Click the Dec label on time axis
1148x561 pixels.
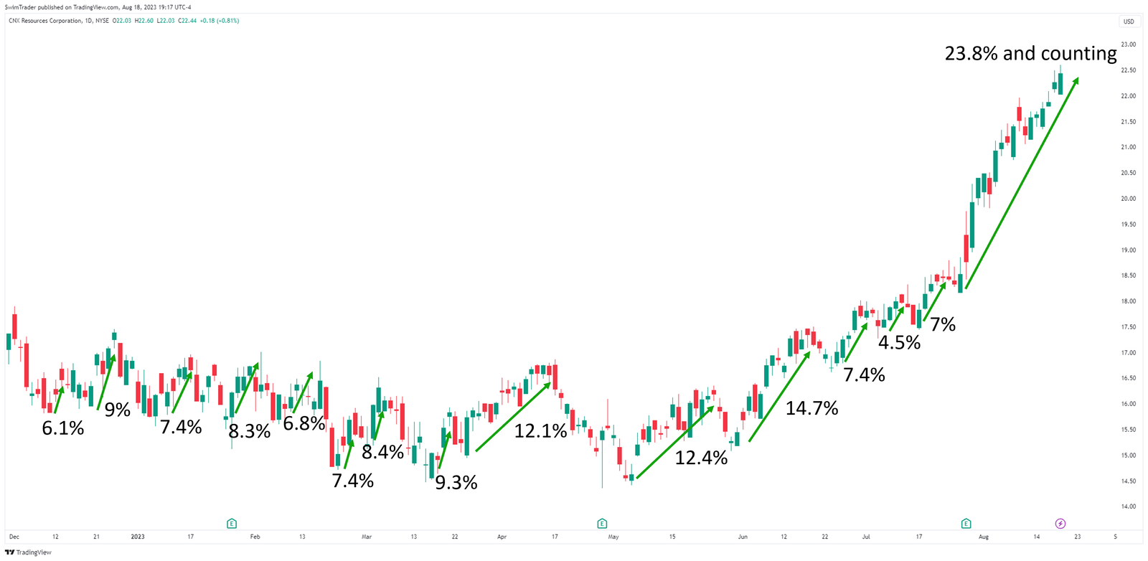14,537
